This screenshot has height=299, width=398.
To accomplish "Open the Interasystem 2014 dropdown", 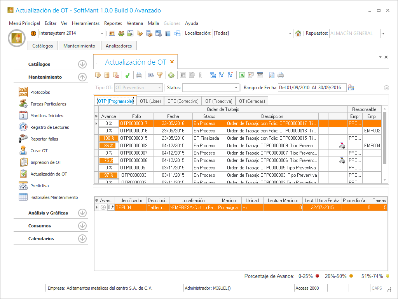I will (x=102, y=33).
